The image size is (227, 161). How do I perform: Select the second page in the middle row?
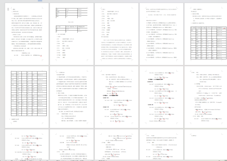pyautogui.click(x=72, y=97)
